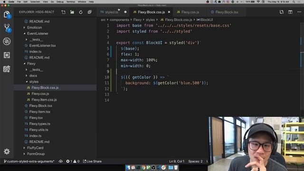Open the Debug view icon
Image resolution: width=304 pixels, height=171 pixels.
(x=7, y=41)
